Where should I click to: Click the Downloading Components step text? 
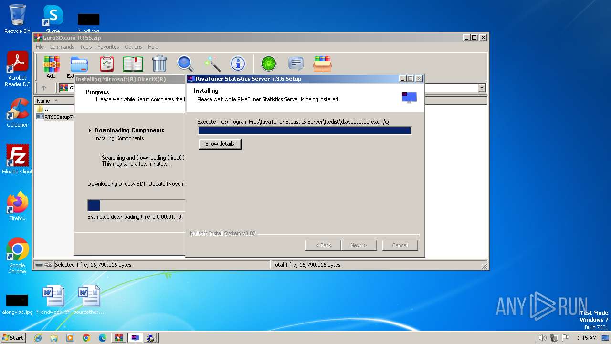(x=129, y=130)
